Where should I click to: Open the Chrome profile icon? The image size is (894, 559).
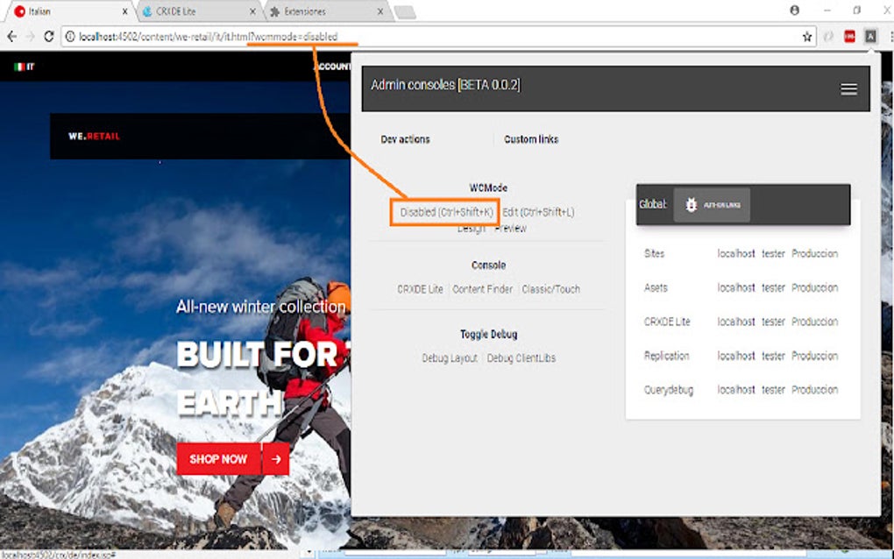coord(794,9)
